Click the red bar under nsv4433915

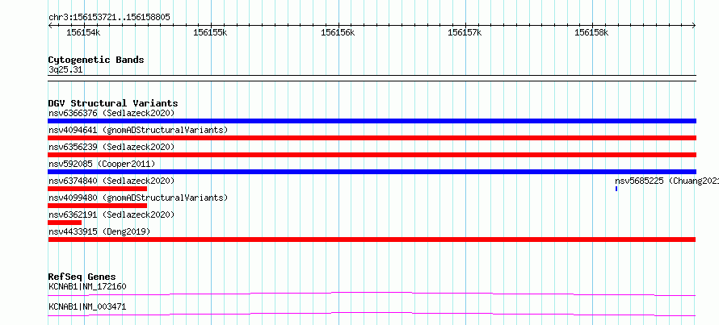pos(372,240)
